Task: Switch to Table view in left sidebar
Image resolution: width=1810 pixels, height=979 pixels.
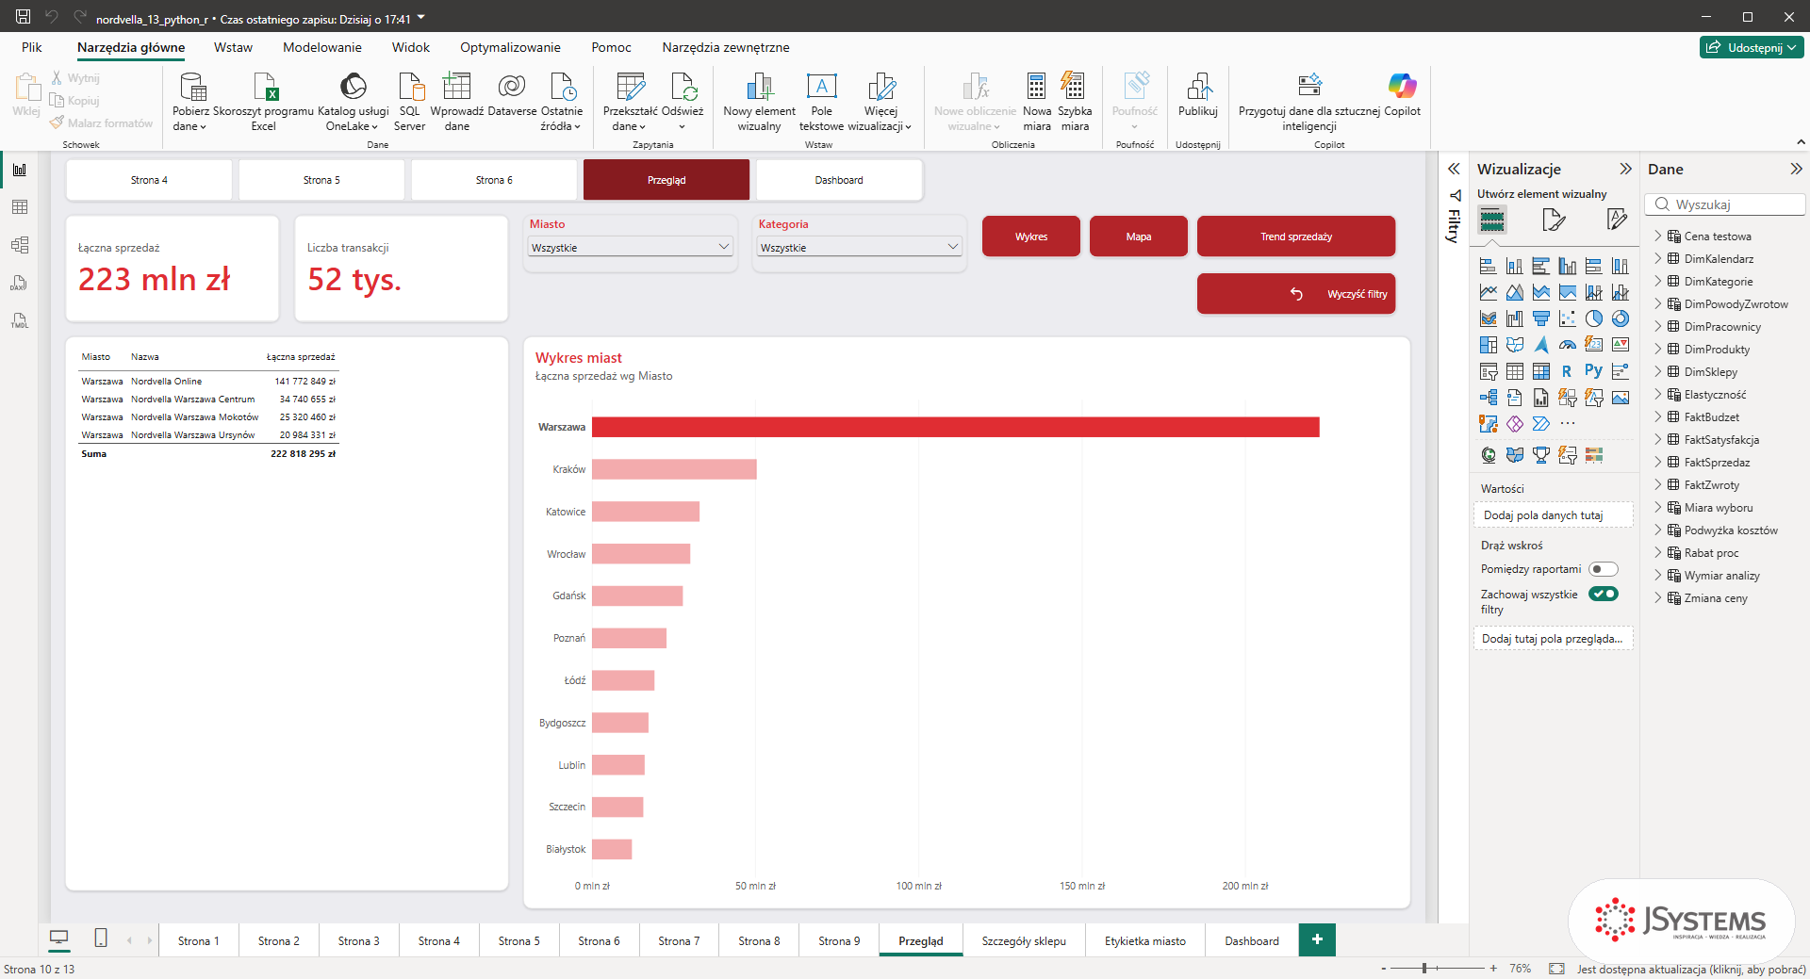Action: point(20,207)
